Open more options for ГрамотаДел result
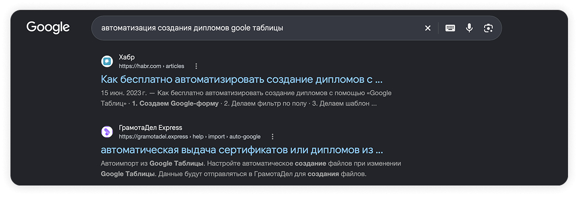579x197 pixels. tap(273, 136)
